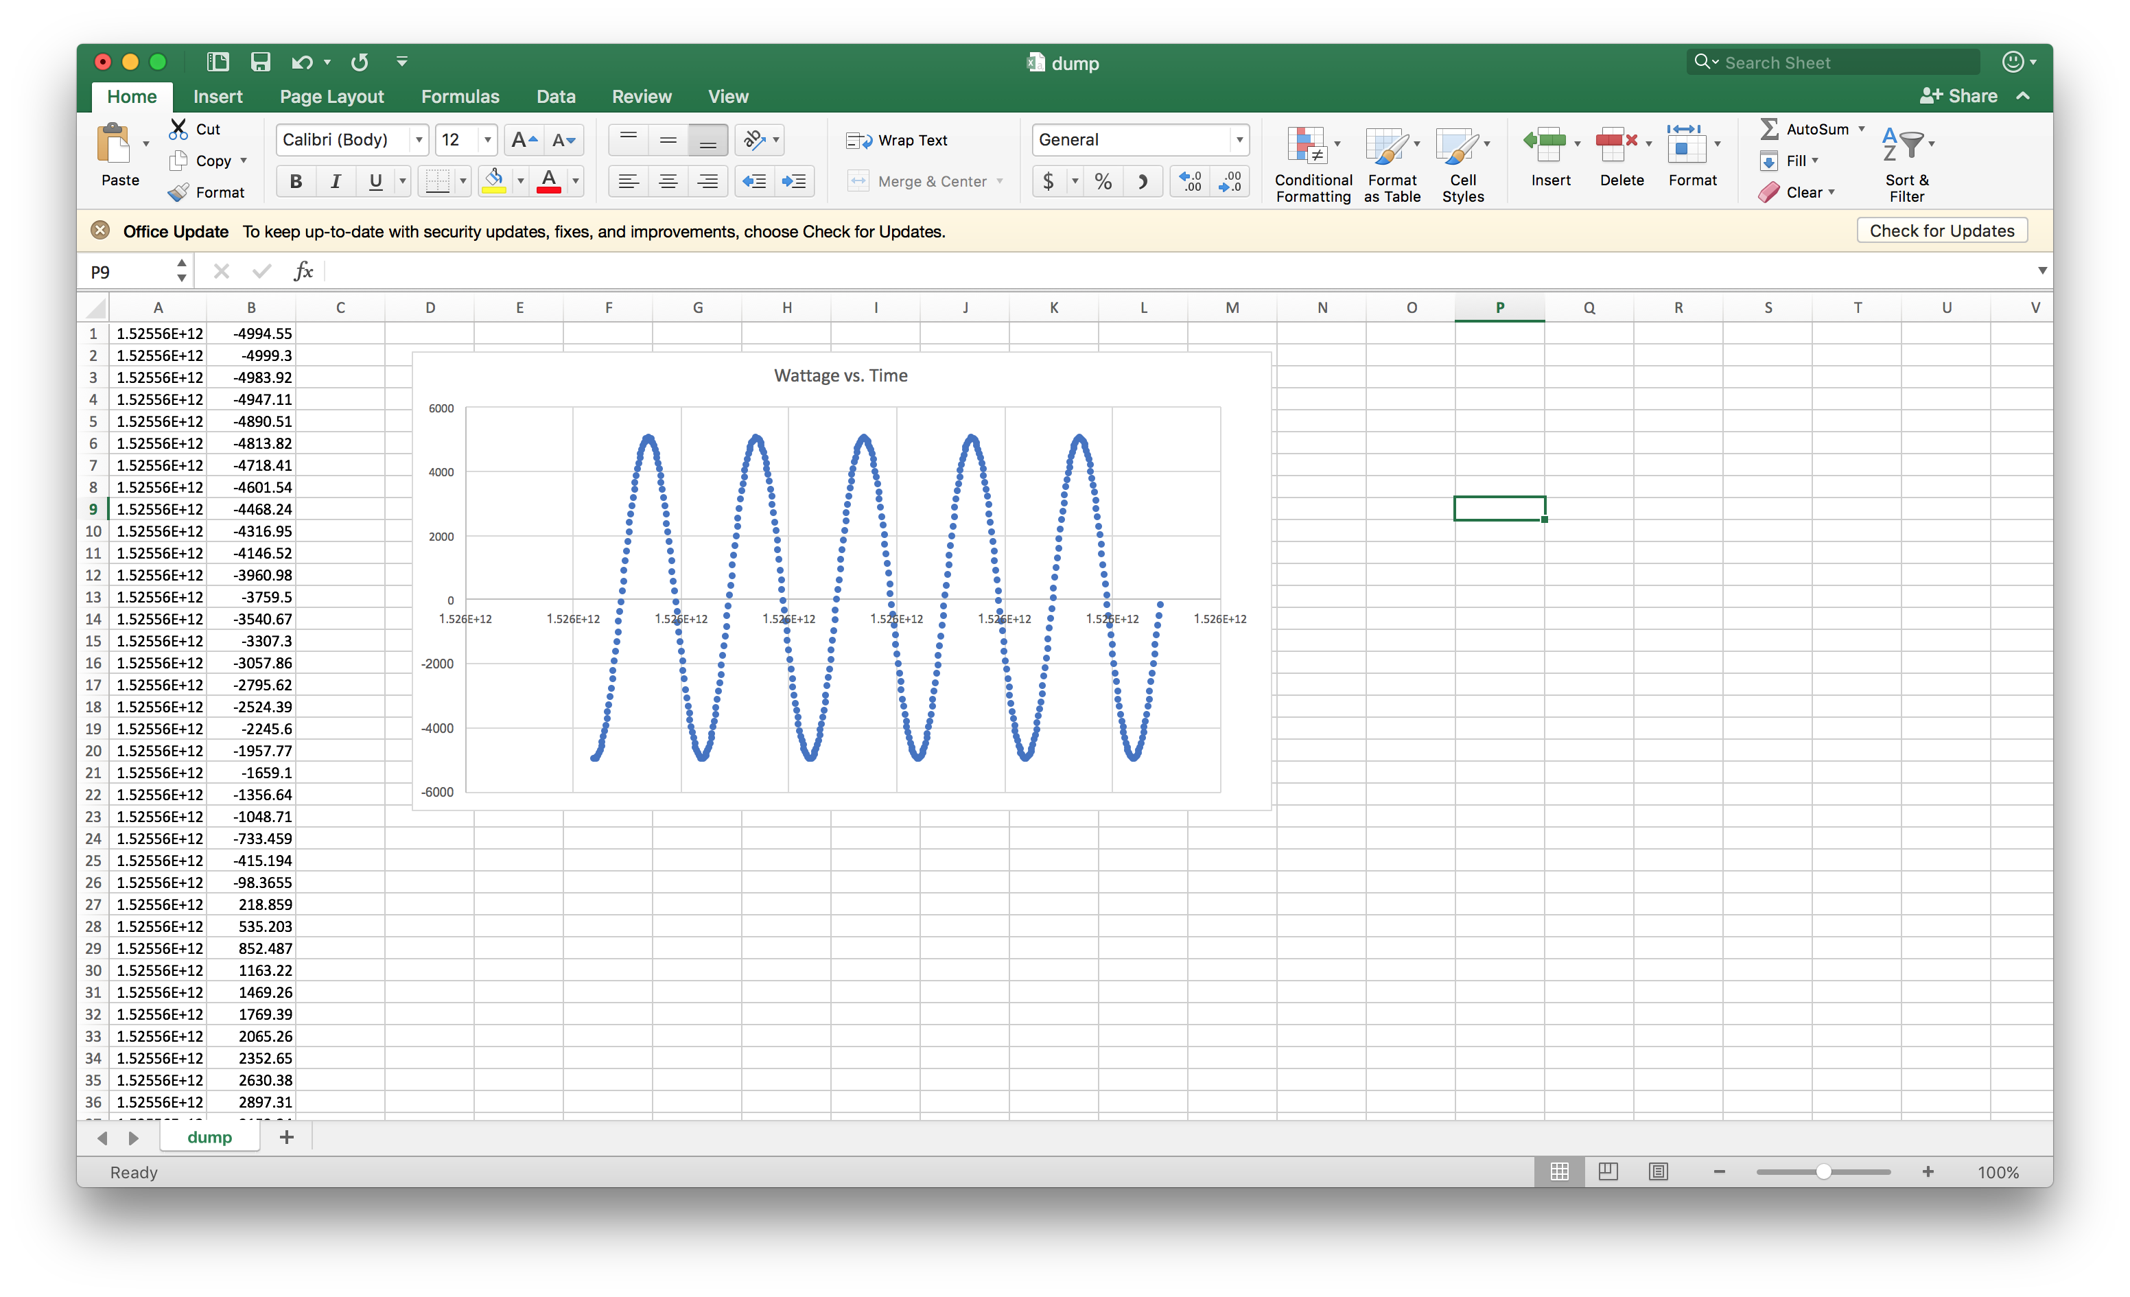Toggle align right
This screenshot has height=1297, width=2130.
click(x=708, y=180)
